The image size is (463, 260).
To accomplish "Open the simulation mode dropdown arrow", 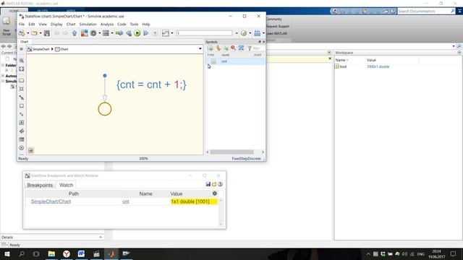I will (x=237, y=33).
